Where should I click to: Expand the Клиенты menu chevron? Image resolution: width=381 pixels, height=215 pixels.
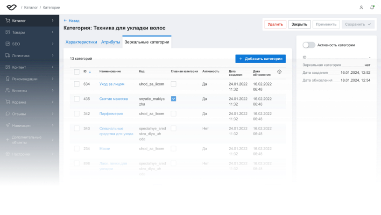pos(52,91)
